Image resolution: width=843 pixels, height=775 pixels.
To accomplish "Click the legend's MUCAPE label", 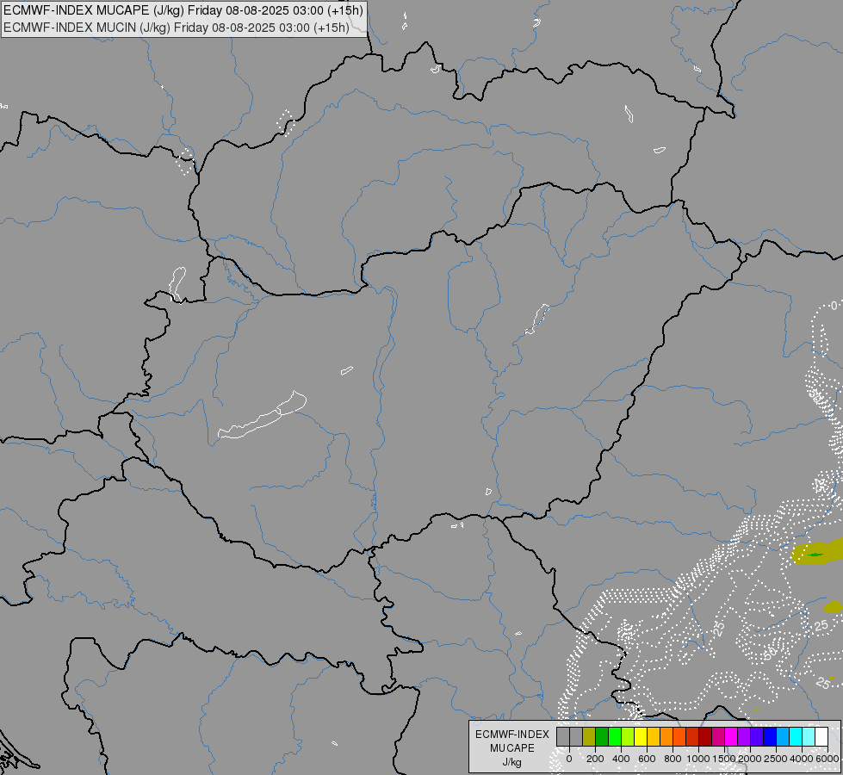I will click(x=512, y=748).
